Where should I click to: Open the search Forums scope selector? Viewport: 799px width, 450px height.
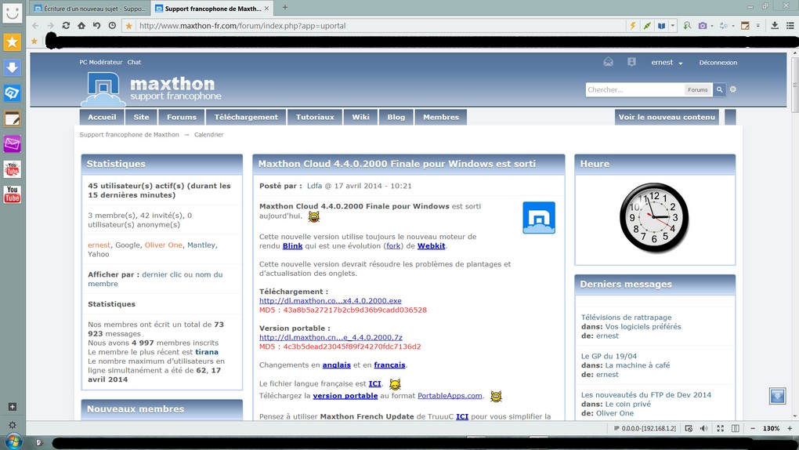click(x=698, y=90)
